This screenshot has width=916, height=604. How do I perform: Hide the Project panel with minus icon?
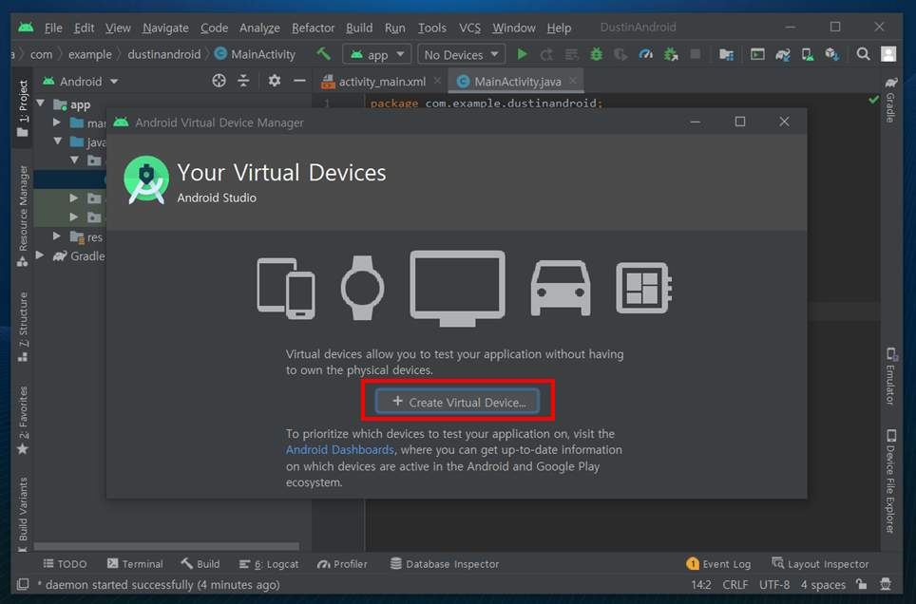tap(299, 81)
